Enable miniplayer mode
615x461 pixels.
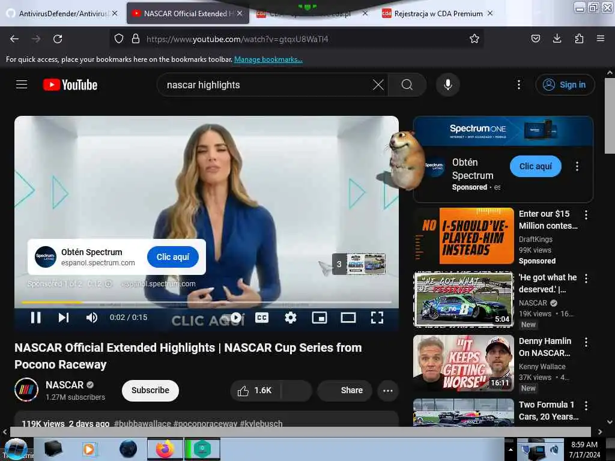click(x=320, y=318)
